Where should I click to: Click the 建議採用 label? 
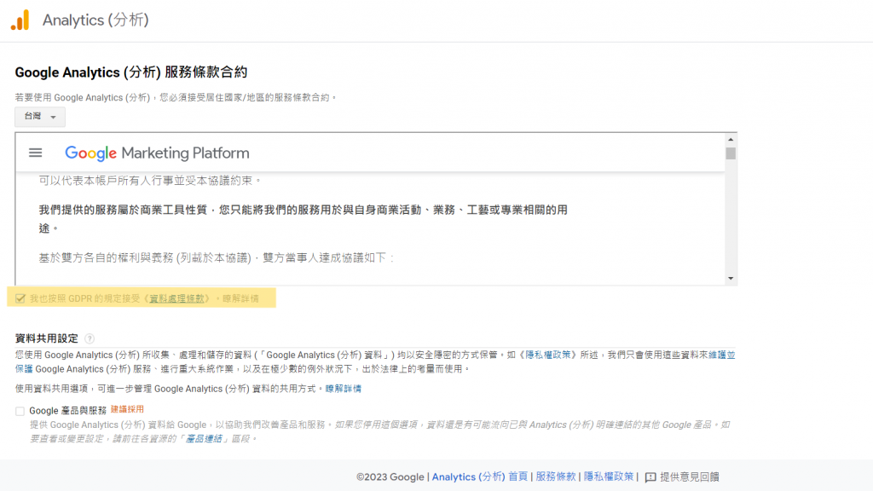click(127, 409)
